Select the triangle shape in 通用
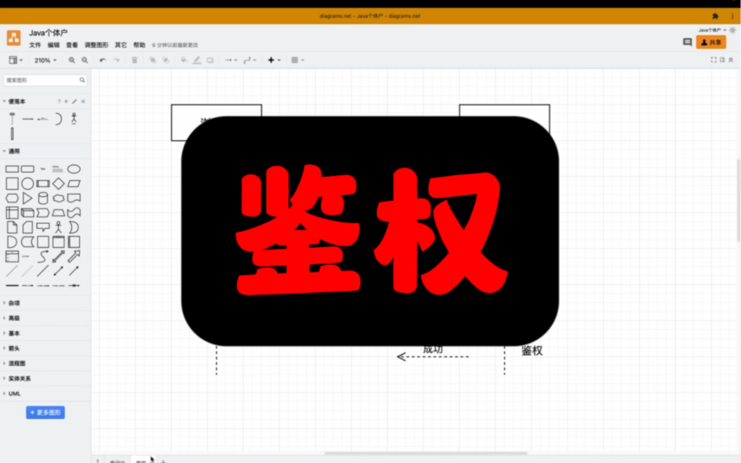 pyautogui.click(x=27, y=198)
